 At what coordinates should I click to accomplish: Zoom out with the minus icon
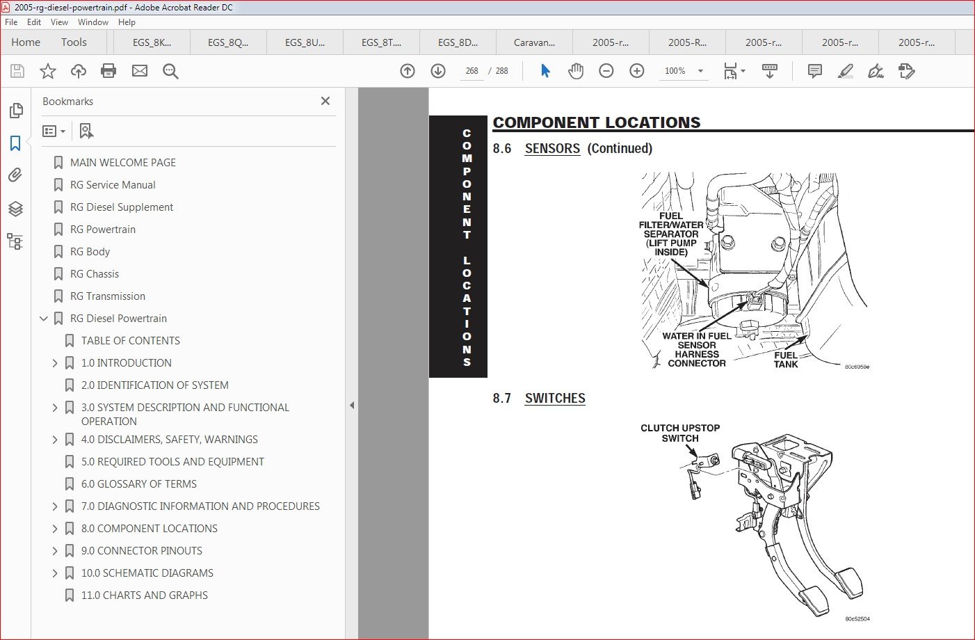(x=606, y=71)
